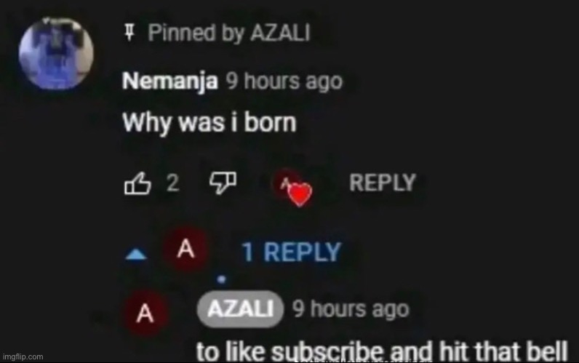Click the AZALI channel name badge
This screenshot has height=363, width=579.
coord(240,309)
